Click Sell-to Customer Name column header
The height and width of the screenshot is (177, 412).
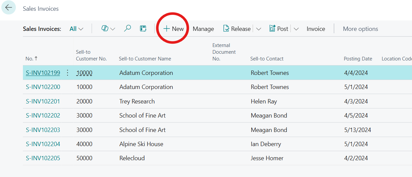click(145, 59)
